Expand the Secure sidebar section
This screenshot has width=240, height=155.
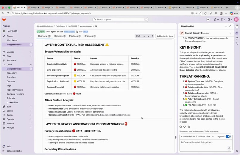point(17,111)
